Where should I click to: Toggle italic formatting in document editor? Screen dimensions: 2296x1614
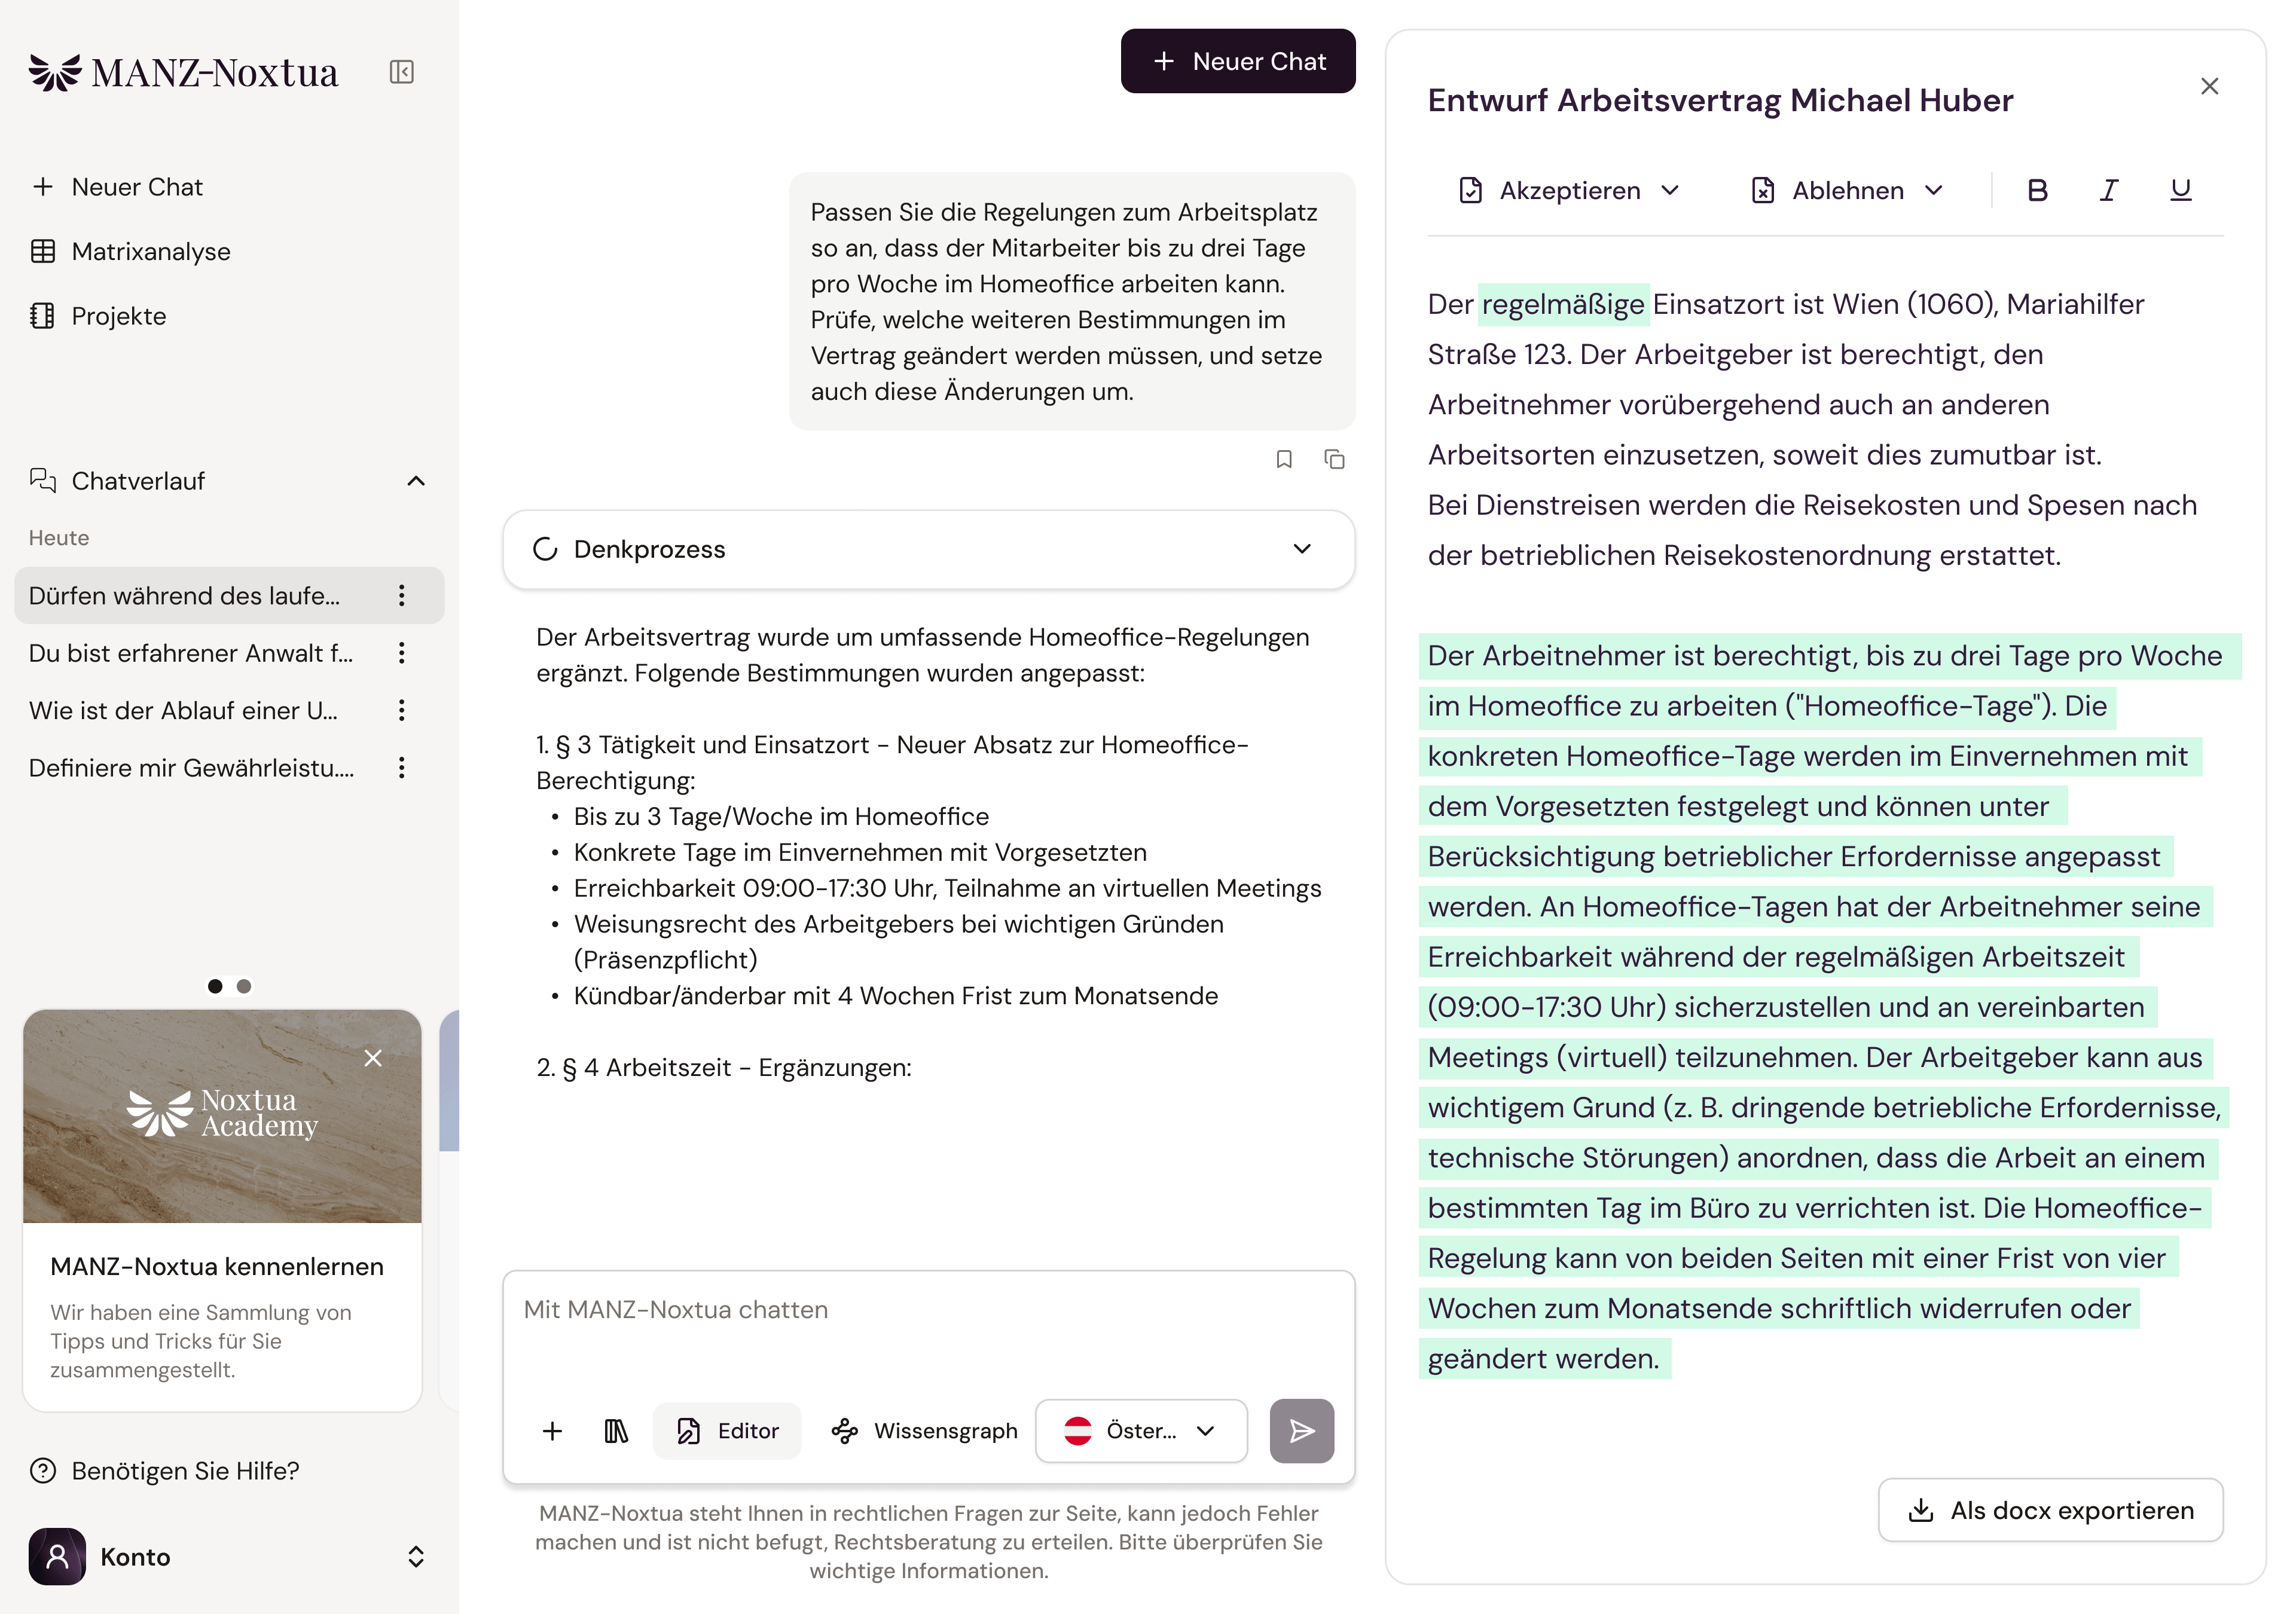pyautogui.click(x=2108, y=190)
